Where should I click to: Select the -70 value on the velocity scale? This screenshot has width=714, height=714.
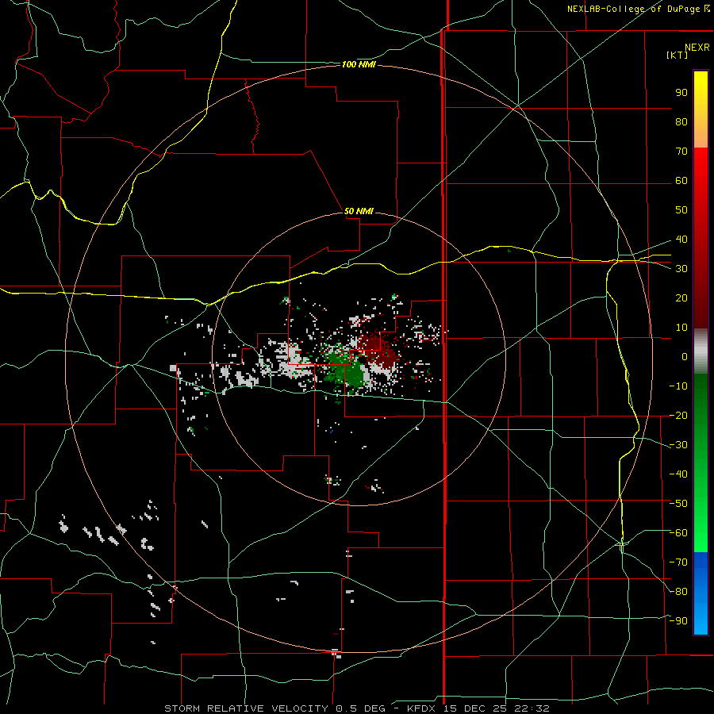click(678, 562)
